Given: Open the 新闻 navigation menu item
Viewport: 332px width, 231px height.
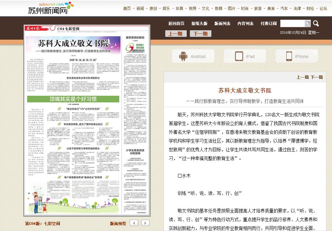Looking at the screenshot, I should tap(140, 8).
